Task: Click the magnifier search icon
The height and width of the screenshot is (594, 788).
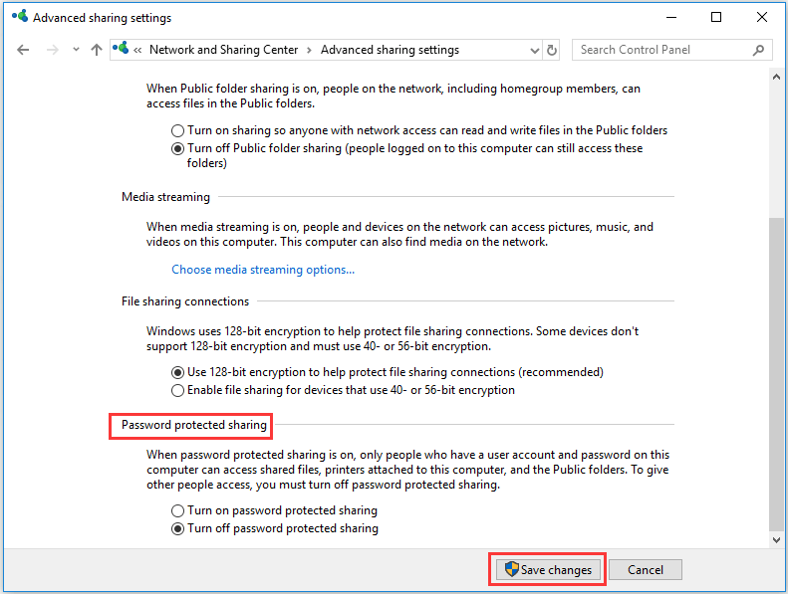Action: pyautogui.click(x=759, y=50)
